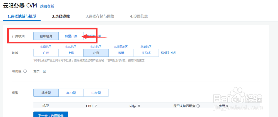
Task: Select the 内存型 machine type
Action: point(96,93)
